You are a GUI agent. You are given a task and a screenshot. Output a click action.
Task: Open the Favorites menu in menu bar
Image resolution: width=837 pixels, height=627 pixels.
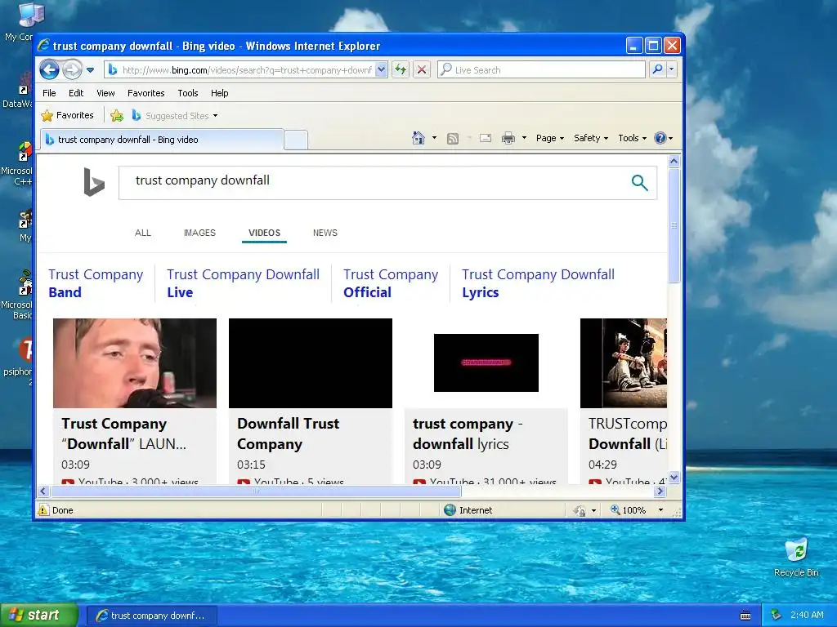click(x=145, y=93)
